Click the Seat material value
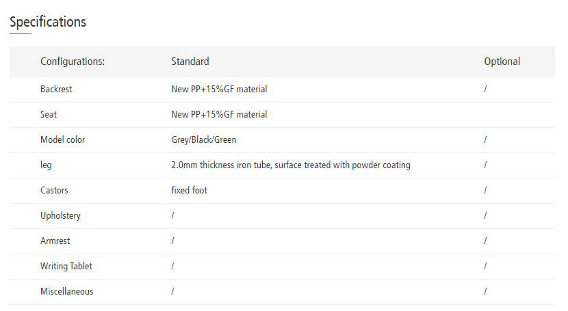This screenshot has height=311, width=568. pyautogui.click(x=219, y=115)
